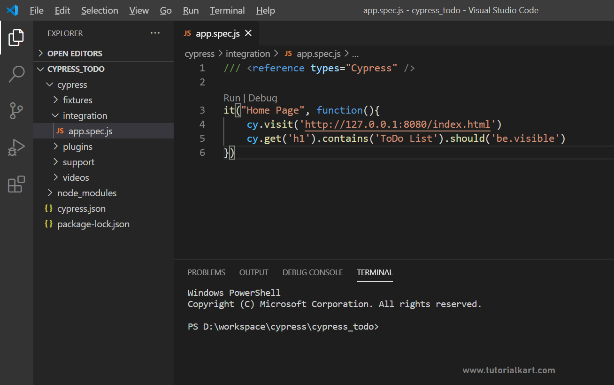Open the Source Control icon
The height and width of the screenshot is (385, 614).
point(16,111)
